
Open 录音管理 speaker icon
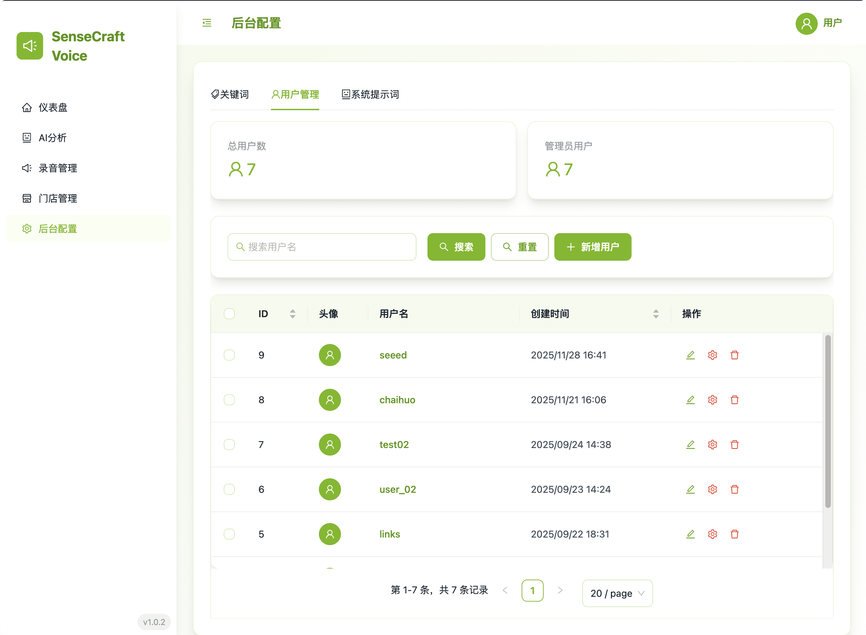27,168
